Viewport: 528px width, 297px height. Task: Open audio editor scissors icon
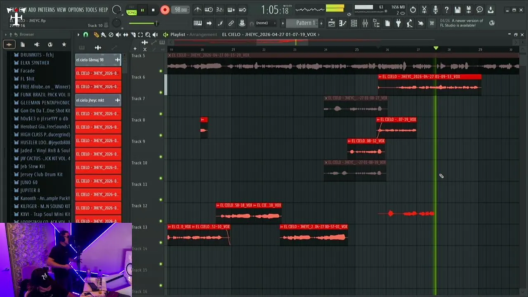(x=424, y=10)
